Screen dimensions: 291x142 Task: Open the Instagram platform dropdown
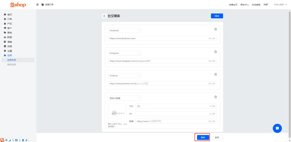125,53
